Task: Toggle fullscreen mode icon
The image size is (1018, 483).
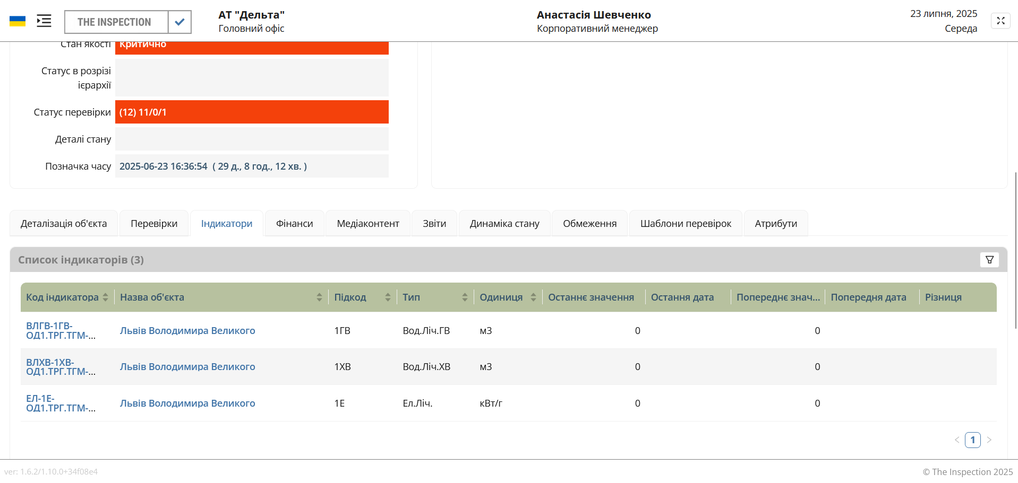Action: point(1000,21)
